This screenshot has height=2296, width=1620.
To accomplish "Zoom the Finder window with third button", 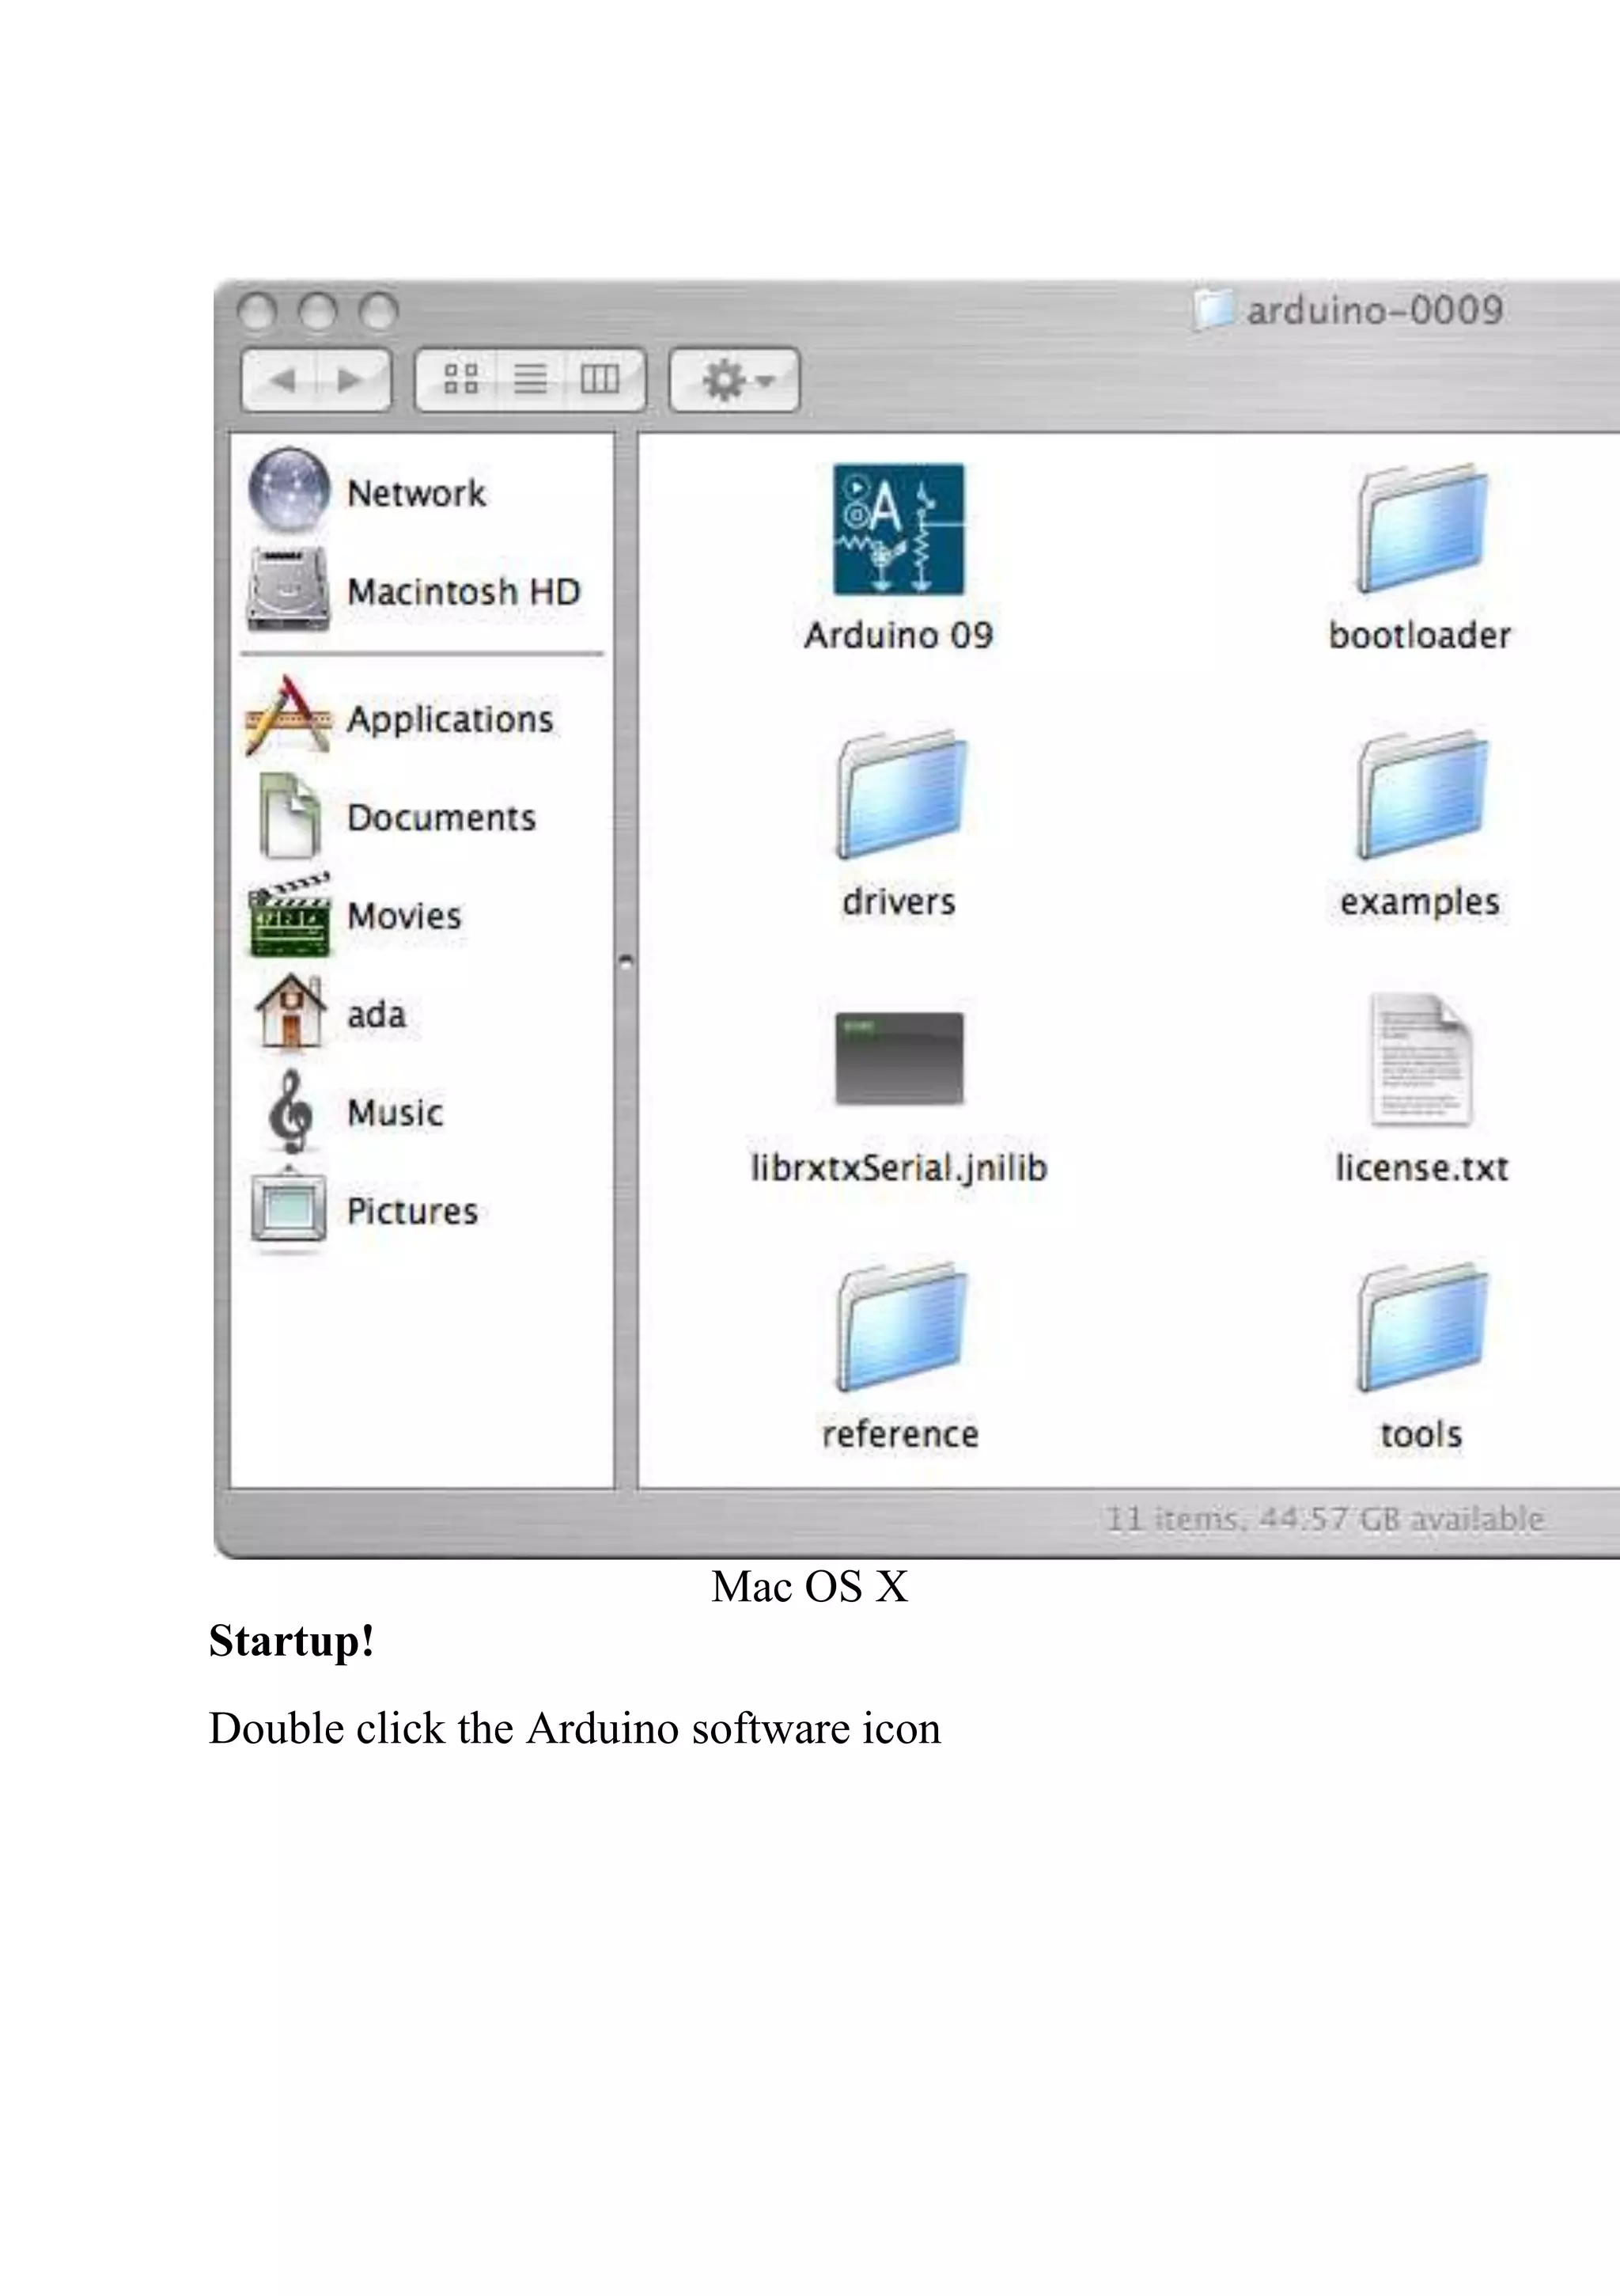I will pos(379,312).
